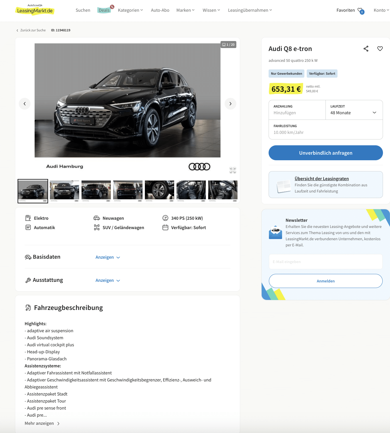390x433 pixels.
Task: Focus the E-Mail eingeben field
Action: point(326,262)
